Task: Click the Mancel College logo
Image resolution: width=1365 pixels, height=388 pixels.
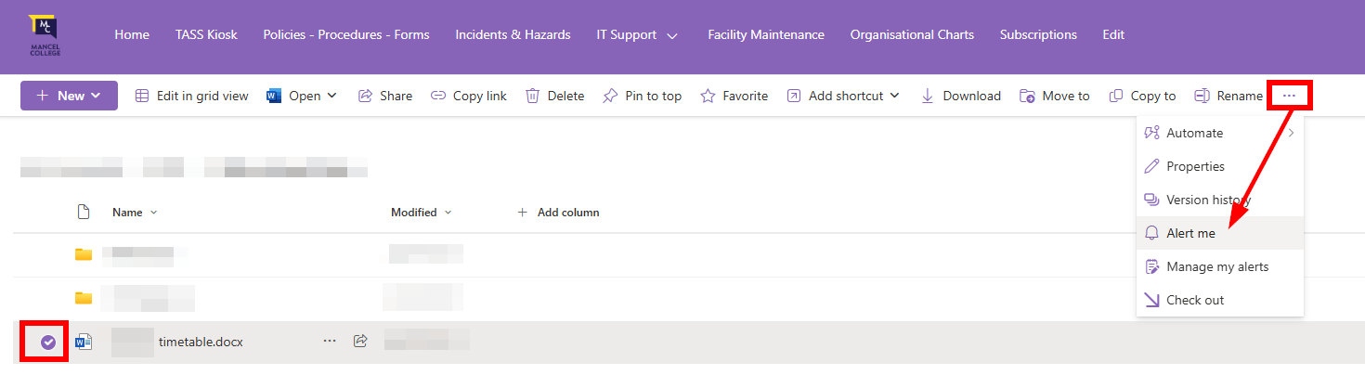Action: click(x=44, y=34)
